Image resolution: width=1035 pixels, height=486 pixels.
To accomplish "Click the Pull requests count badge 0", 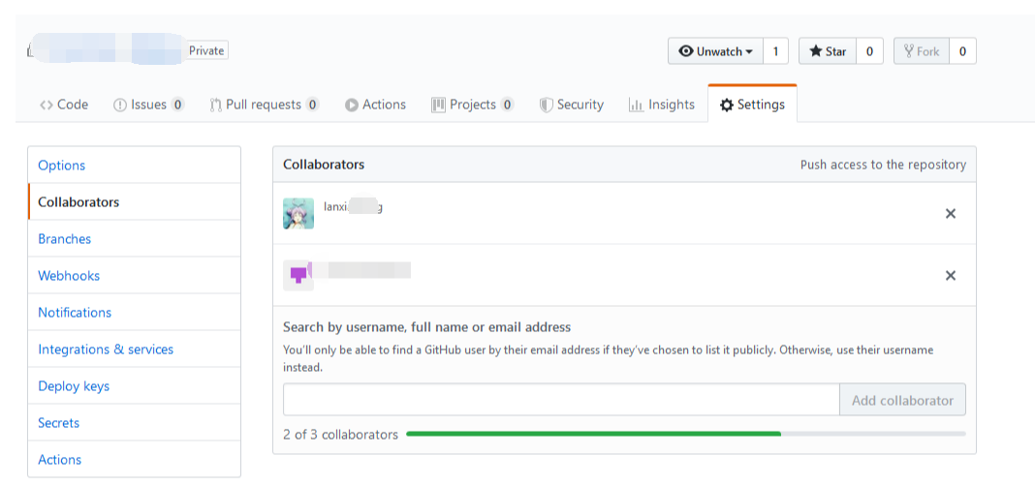I will tap(312, 105).
